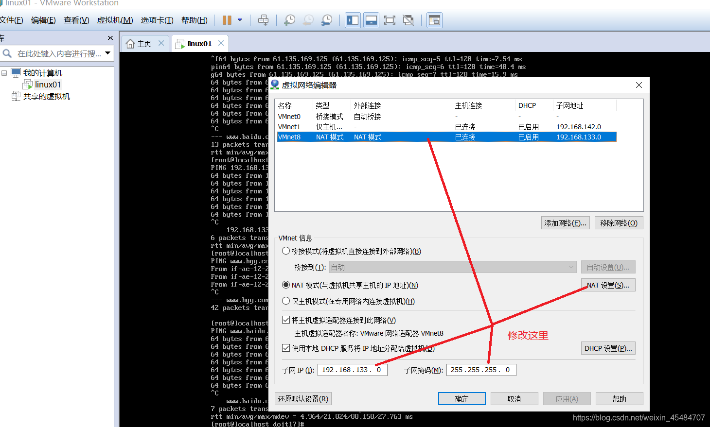Select 共享的虚拟机 in the library tree
710x427 pixels.
pos(46,96)
